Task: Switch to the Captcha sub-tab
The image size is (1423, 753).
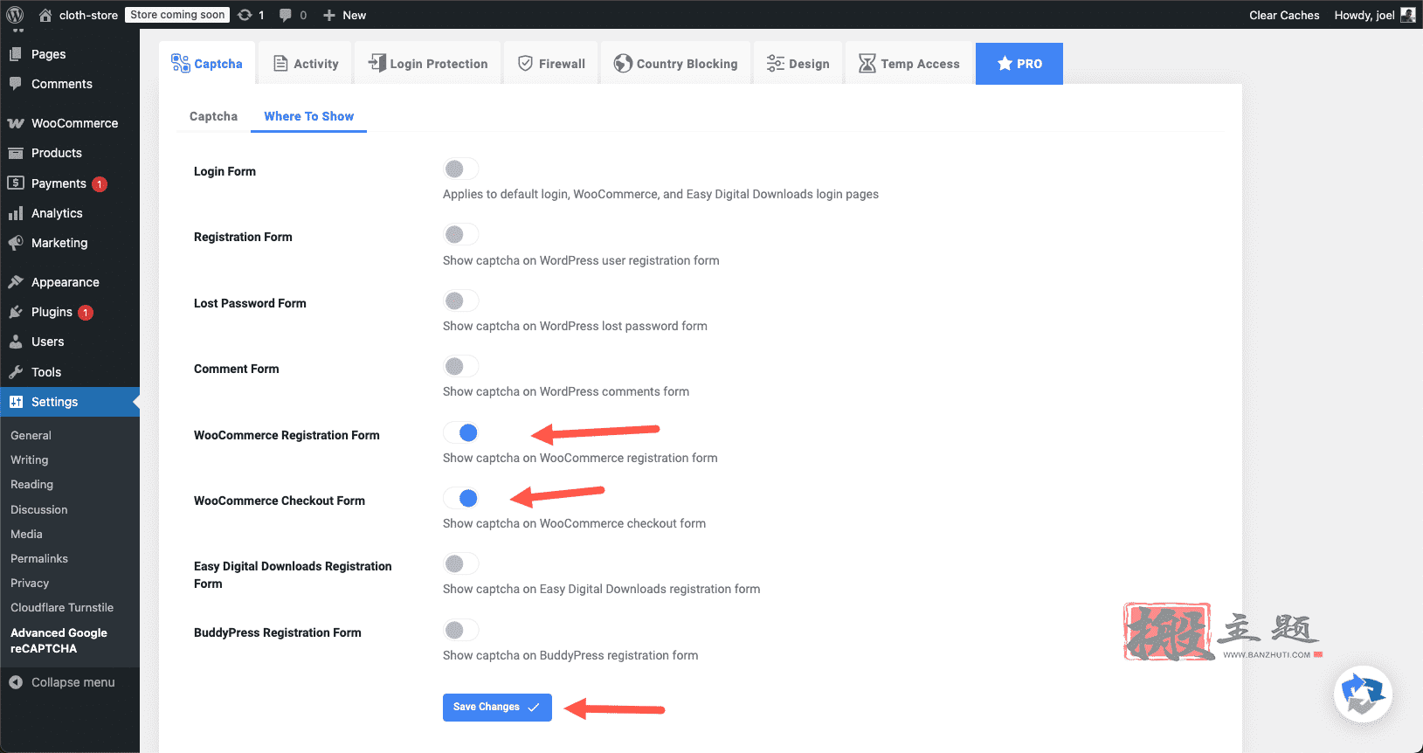Action: (213, 116)
